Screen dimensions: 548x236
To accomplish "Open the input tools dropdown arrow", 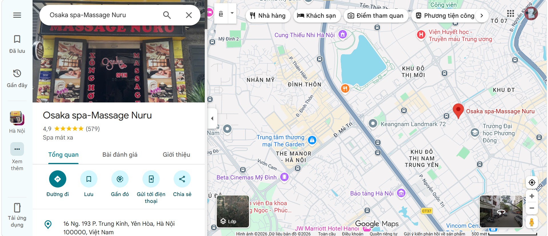I will click(232, 13).
